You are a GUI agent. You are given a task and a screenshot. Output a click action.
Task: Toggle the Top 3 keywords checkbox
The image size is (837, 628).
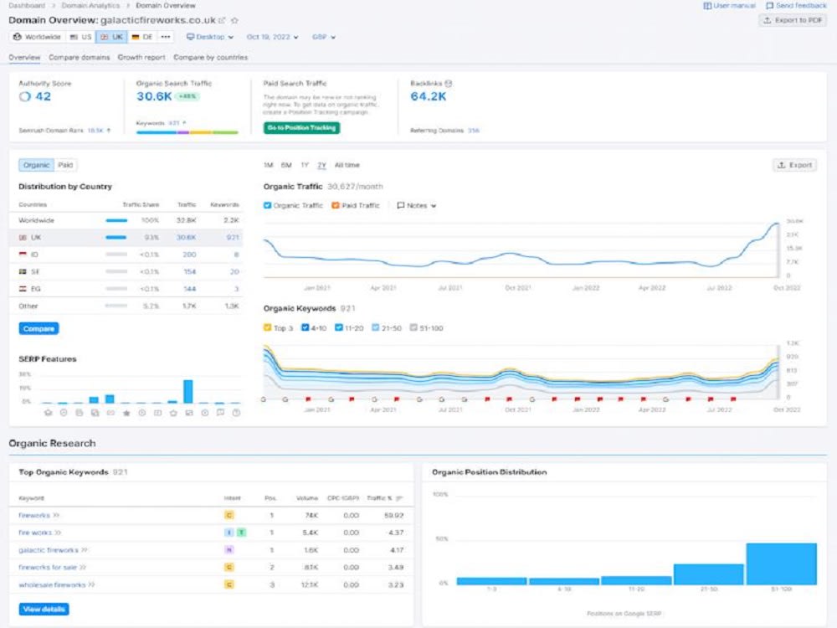coord(268,328)
